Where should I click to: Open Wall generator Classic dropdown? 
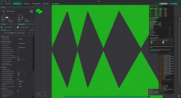point(22,39)
